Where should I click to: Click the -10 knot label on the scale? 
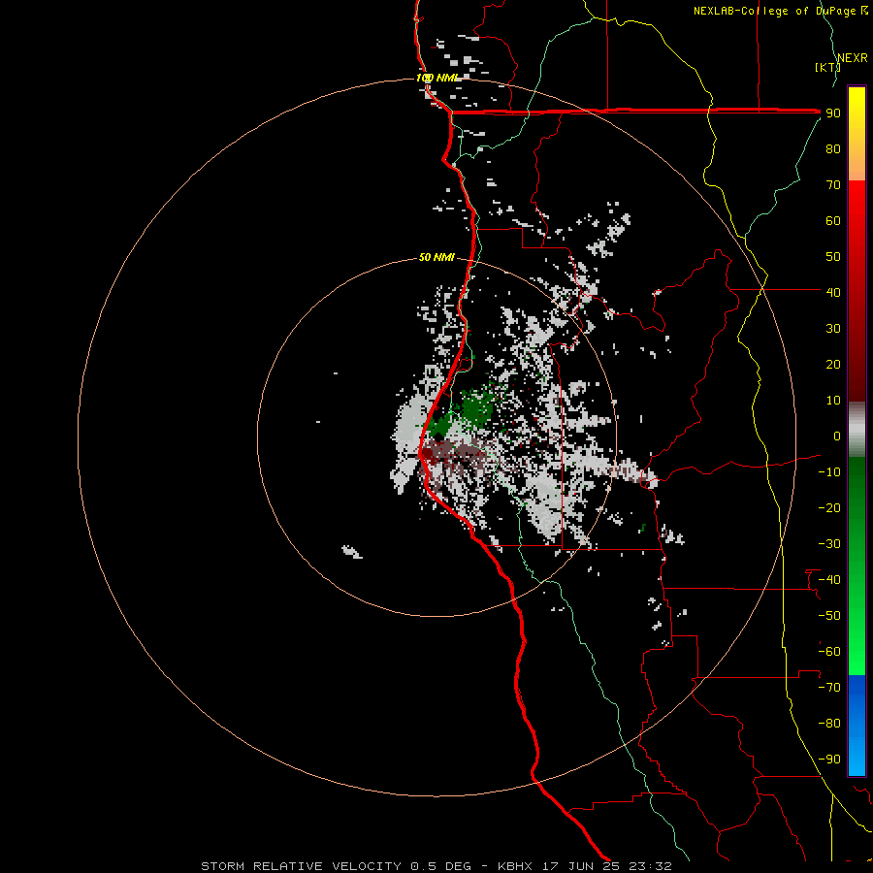click(x=829, y=472)
